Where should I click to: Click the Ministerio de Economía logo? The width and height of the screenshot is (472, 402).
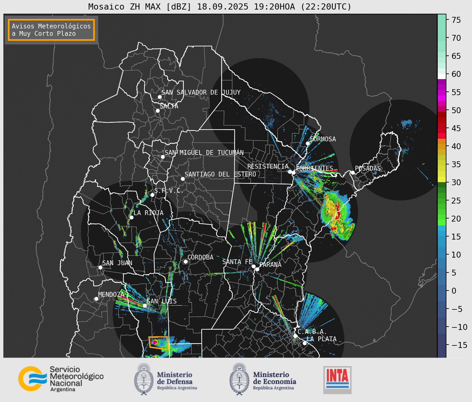coord(263,379)
